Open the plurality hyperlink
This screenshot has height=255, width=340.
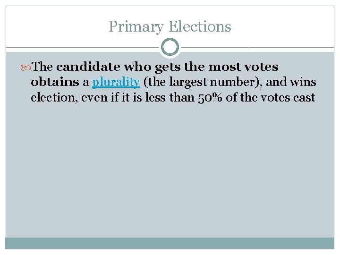pos(116,82)
